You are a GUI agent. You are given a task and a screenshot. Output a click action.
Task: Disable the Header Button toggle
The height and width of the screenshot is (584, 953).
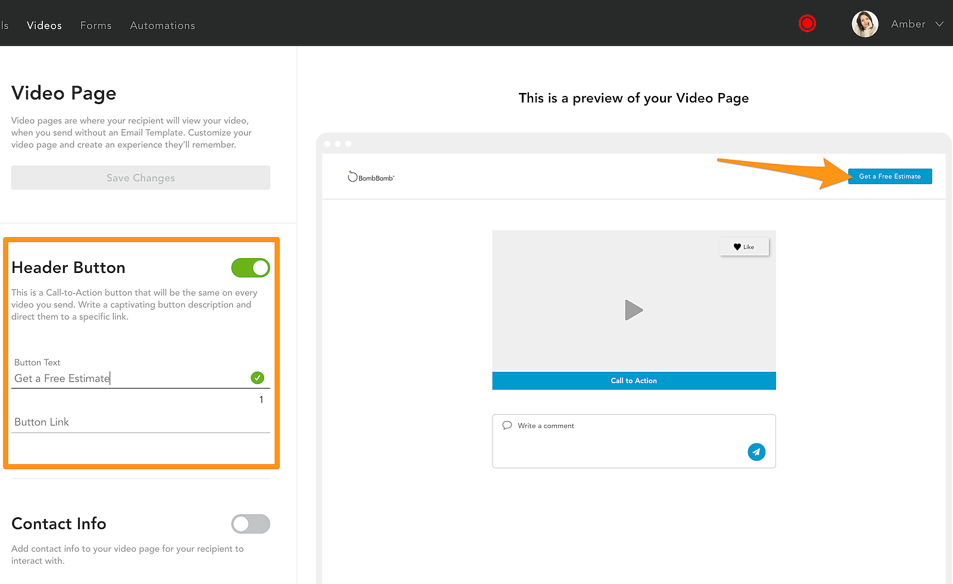251,268
